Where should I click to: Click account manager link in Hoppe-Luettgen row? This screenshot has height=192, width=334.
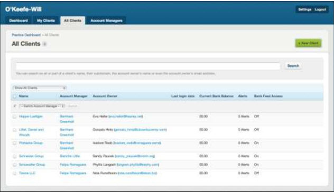67,119
